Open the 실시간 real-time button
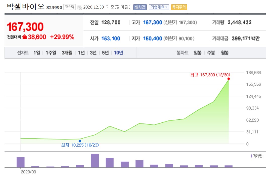266x178 pixels. pyautogui.click(x=140, y=7)
